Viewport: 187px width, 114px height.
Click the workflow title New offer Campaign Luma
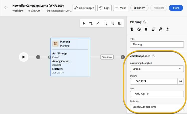[38, 5]
